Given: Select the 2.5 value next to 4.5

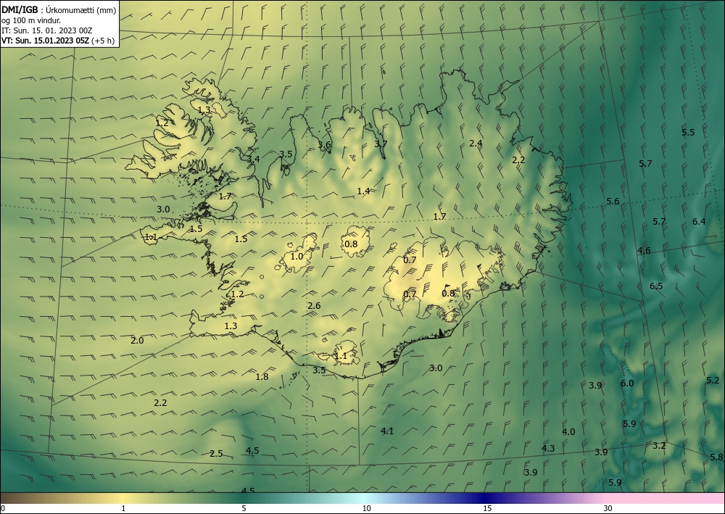Looking at the screenshot, I should pos(216,453).
